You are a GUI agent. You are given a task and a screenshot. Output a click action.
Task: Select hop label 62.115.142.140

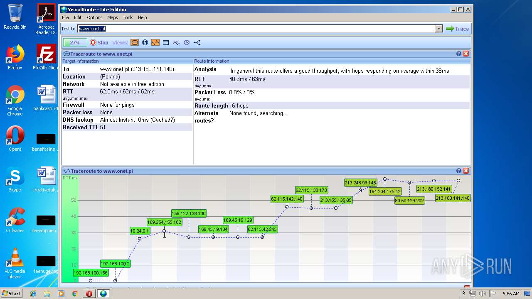287,199
